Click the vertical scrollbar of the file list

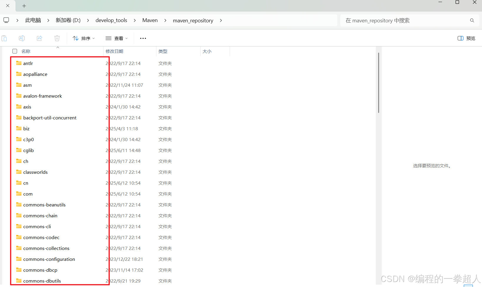tap(378, 82)
